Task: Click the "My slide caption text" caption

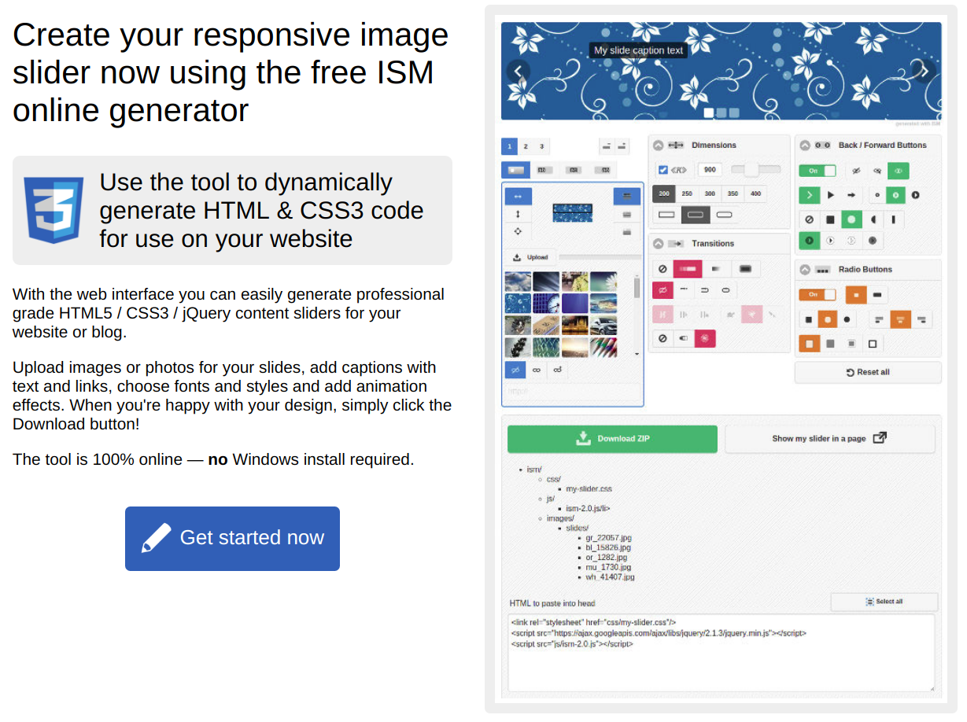Action: [x=639, y=50]
